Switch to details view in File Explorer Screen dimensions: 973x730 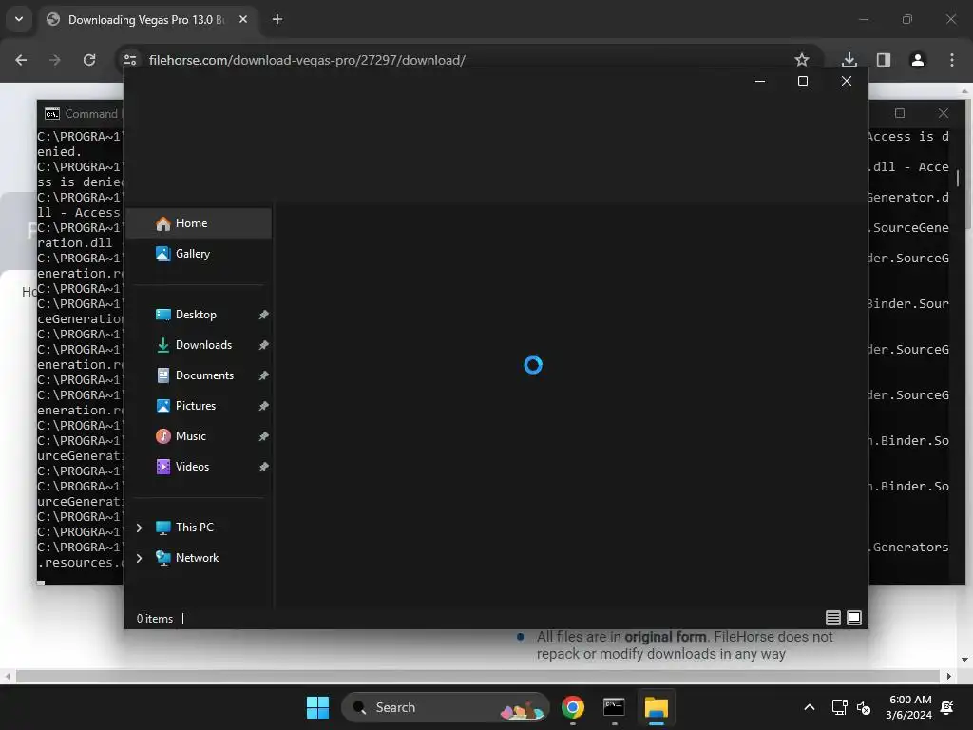832,618
